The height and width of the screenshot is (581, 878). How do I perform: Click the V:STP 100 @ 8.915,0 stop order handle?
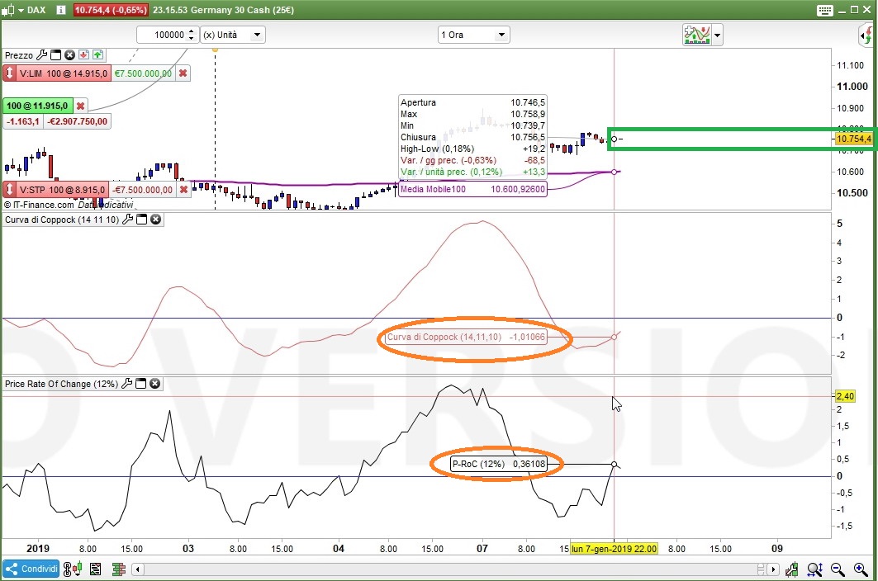(x=10, y=190)
